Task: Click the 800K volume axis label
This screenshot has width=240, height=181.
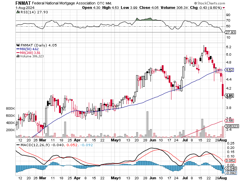Action: tap(10, 109)
